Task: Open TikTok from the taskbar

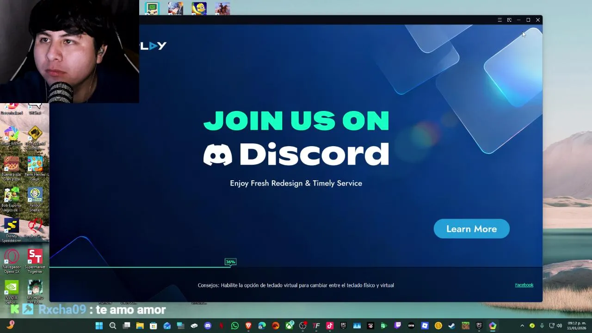Action: [x=330, y=326]
